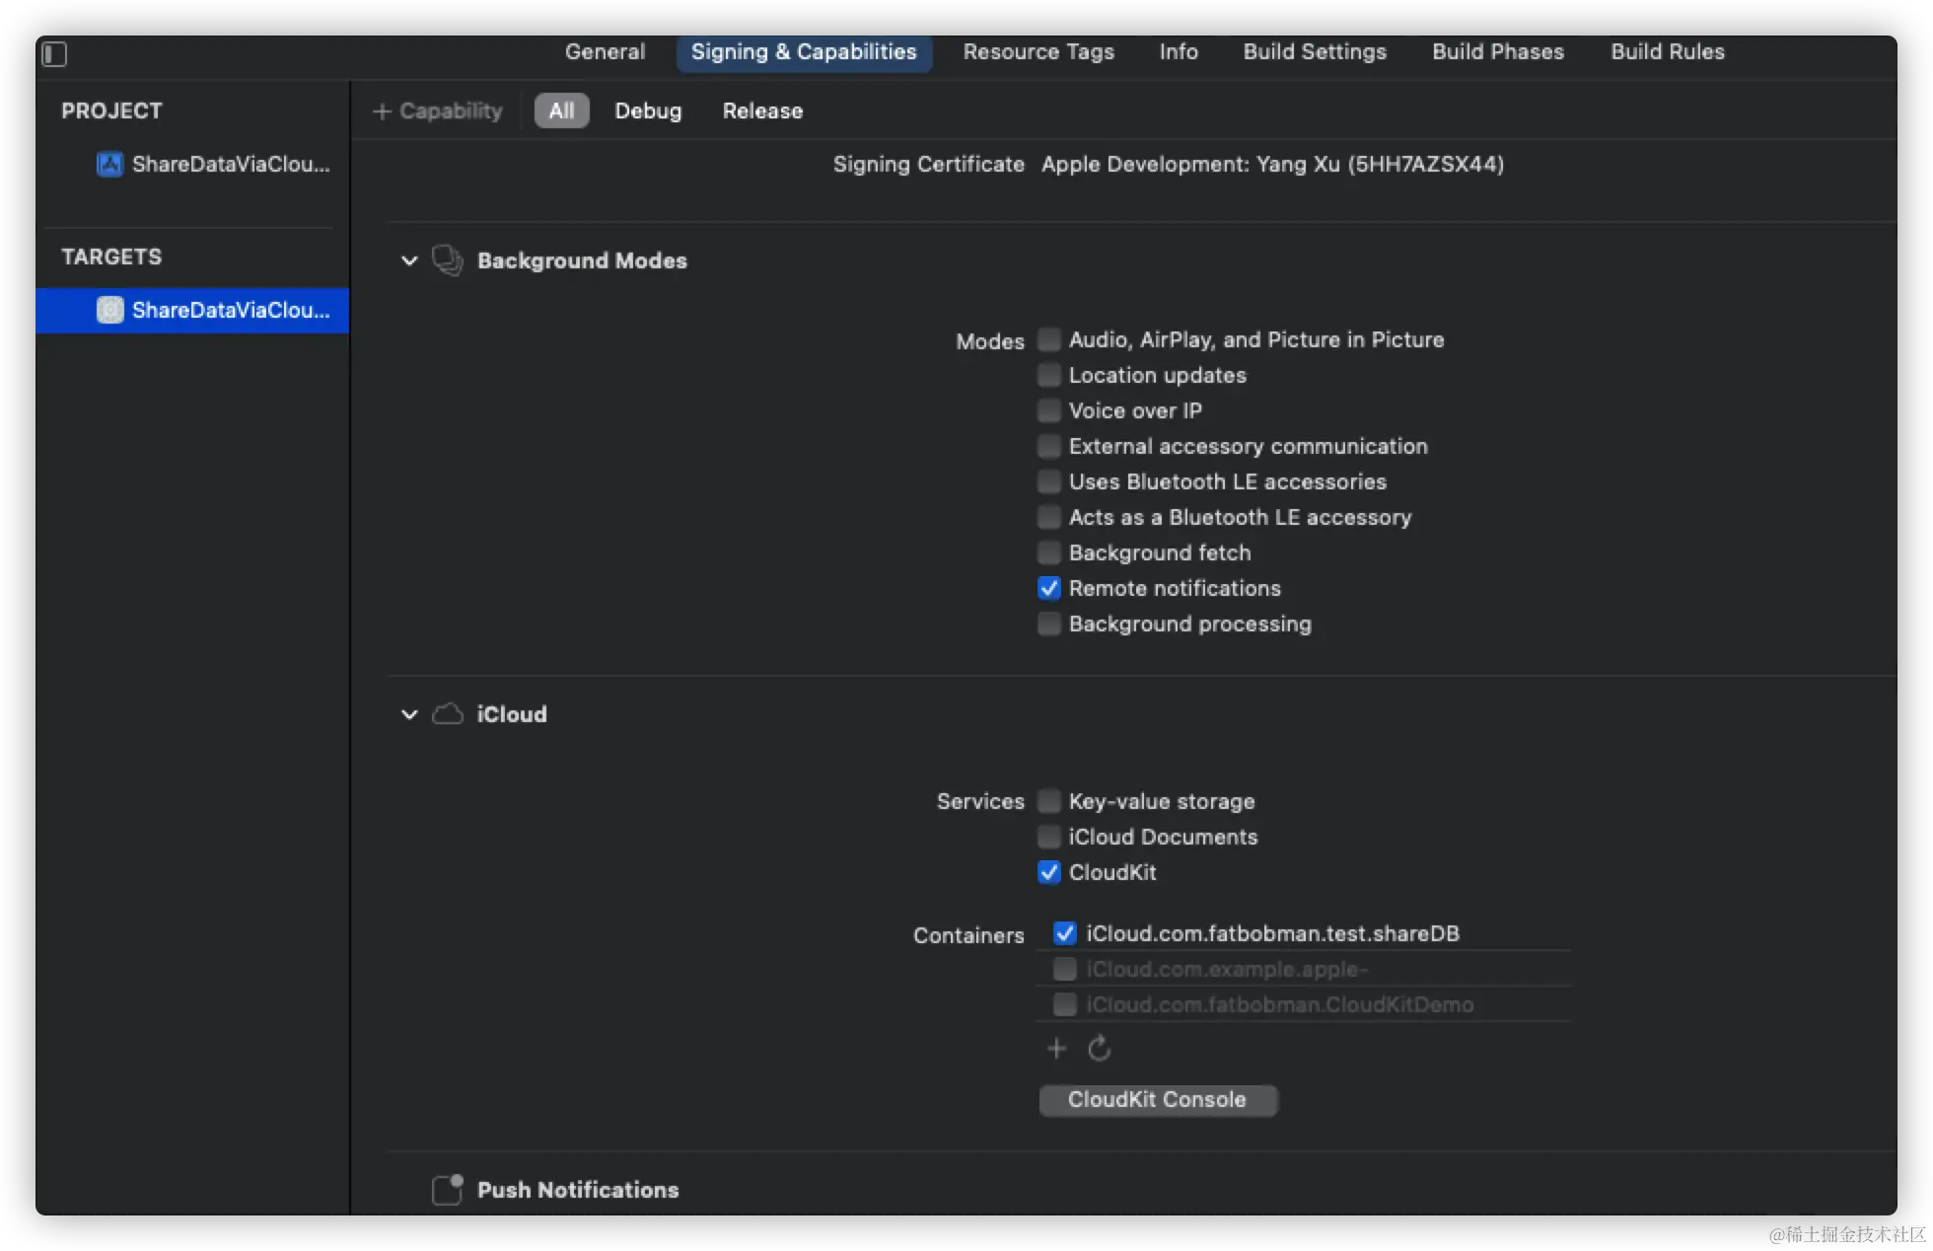
Task: Click the add Capability button
Action: (438, 110)
